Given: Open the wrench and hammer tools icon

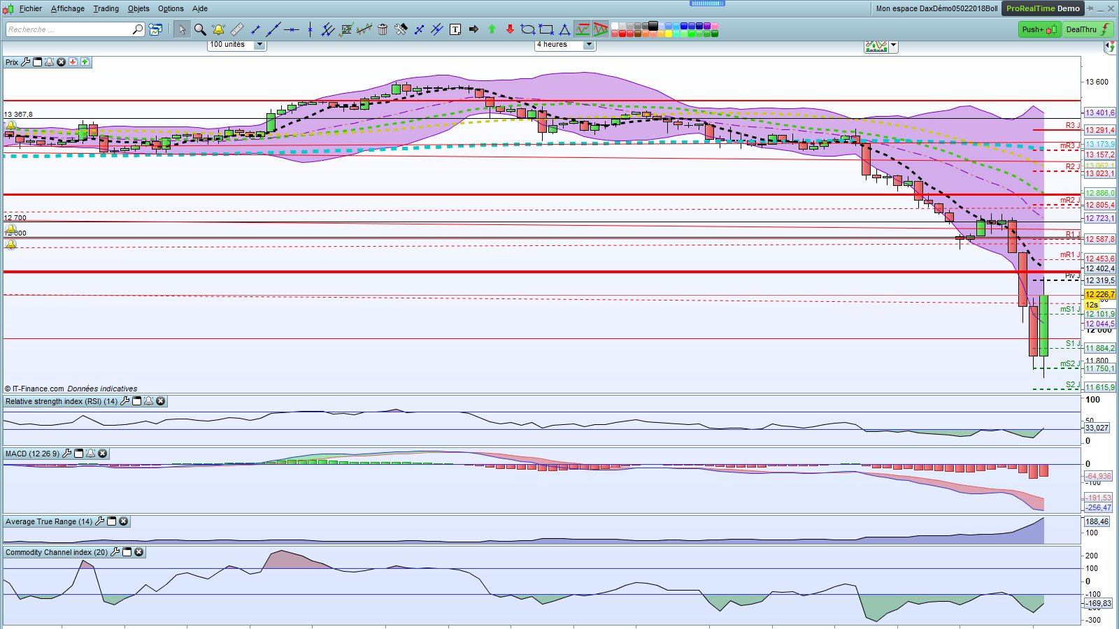Looking at the screenshot, I should (x=401, y=29).
